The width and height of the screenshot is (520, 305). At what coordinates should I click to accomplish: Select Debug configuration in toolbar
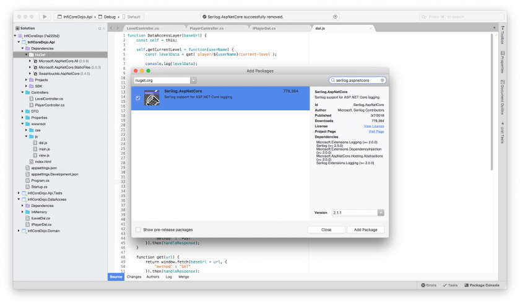click(x=106, y=17)
